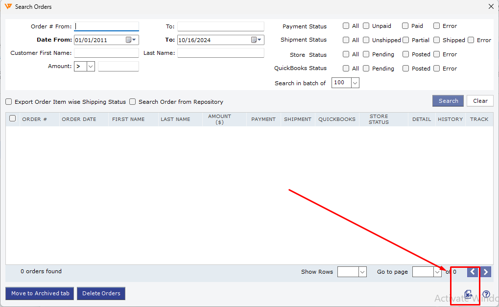The height and width of the screenshot is (307, 499).
Task: Focus the Amount value field
Action: pos(119,66)
